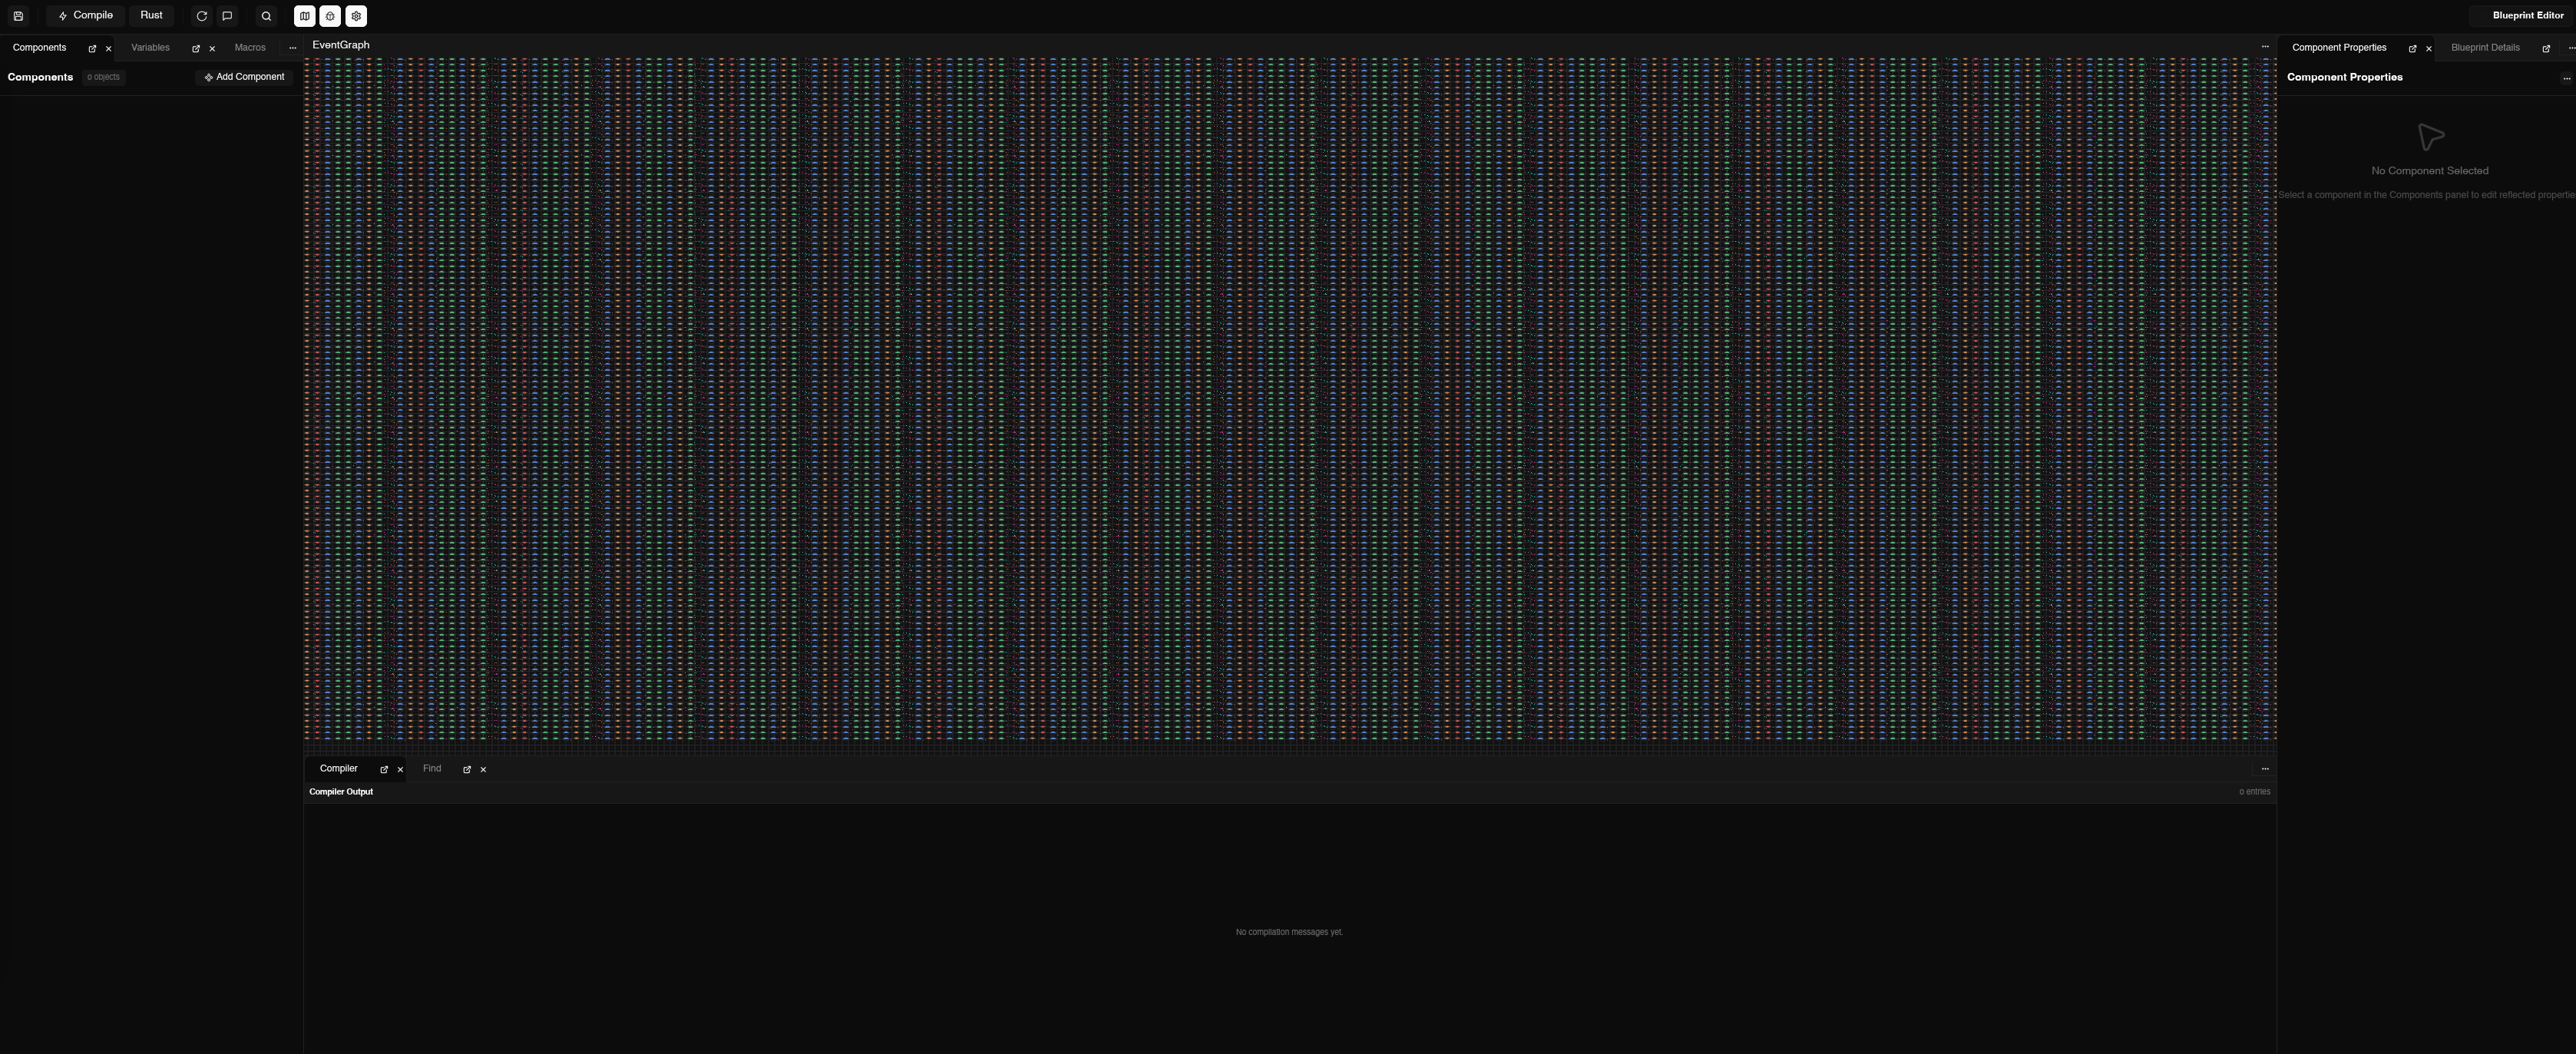2576x1054 pixels.
Task: Click the circular refresh icon
Action: pyautogui.click(x=202, y=16)
